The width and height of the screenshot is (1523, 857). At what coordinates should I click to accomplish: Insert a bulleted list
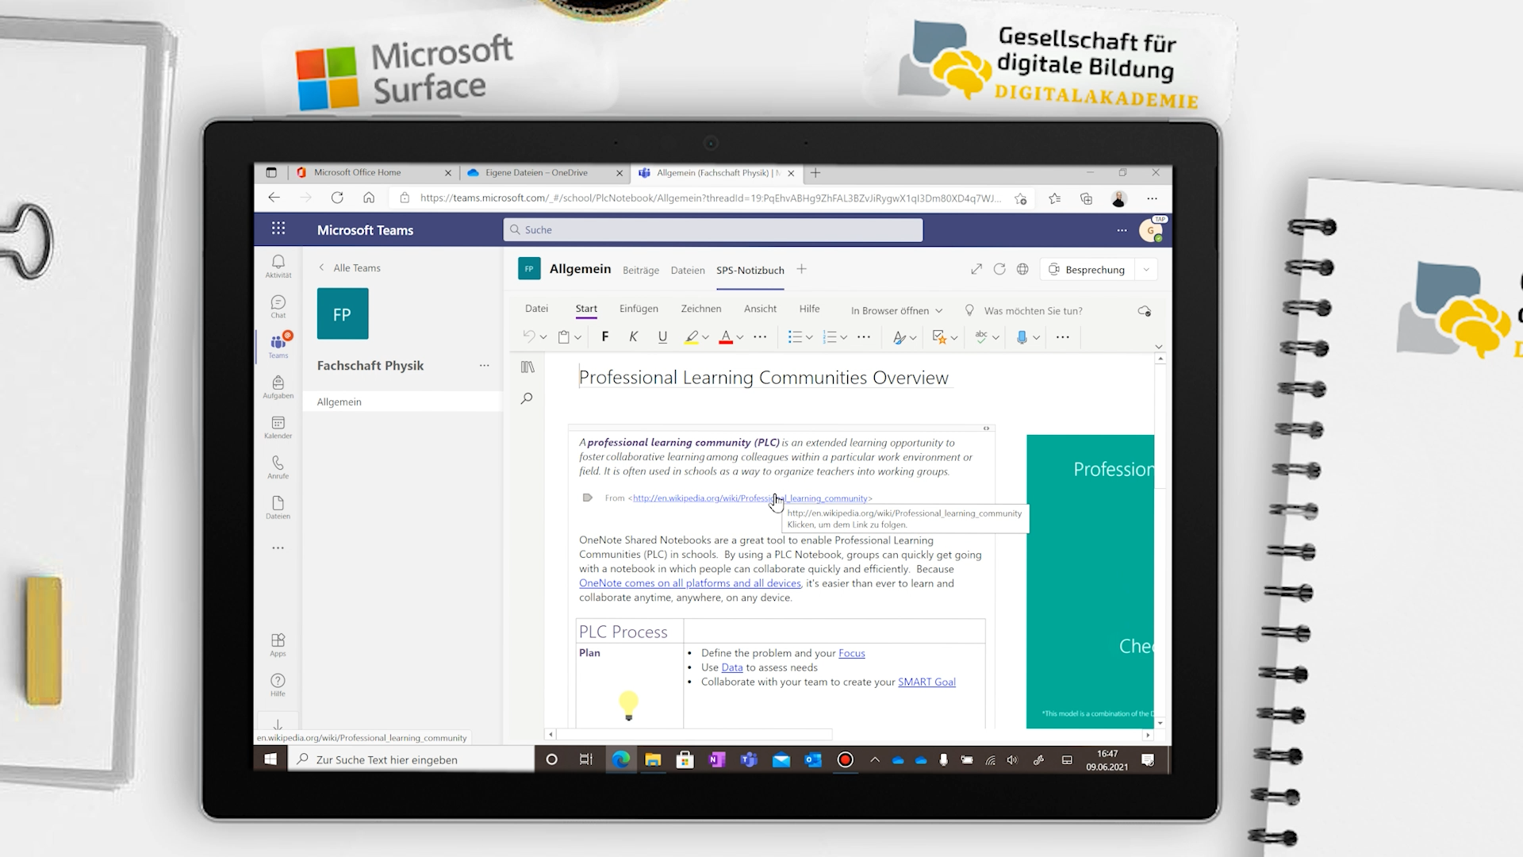pos(795,337)
